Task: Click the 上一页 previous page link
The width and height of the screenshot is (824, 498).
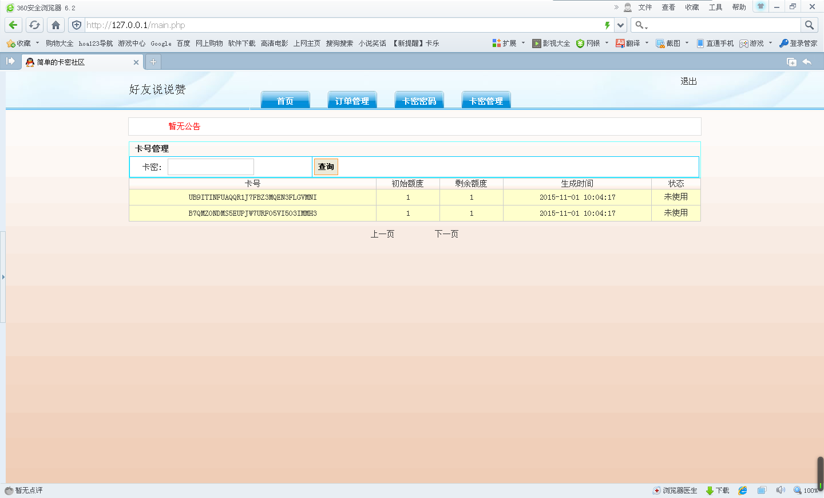Action: 382,234
